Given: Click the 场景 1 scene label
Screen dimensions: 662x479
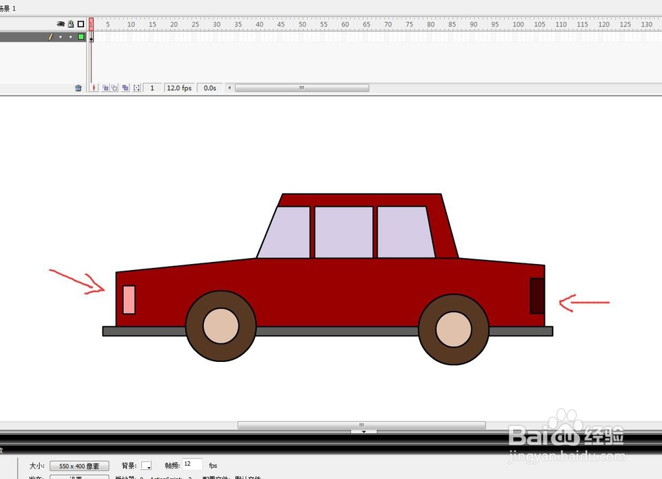Looking at the screenshot, I should click(x=7, y=9).
